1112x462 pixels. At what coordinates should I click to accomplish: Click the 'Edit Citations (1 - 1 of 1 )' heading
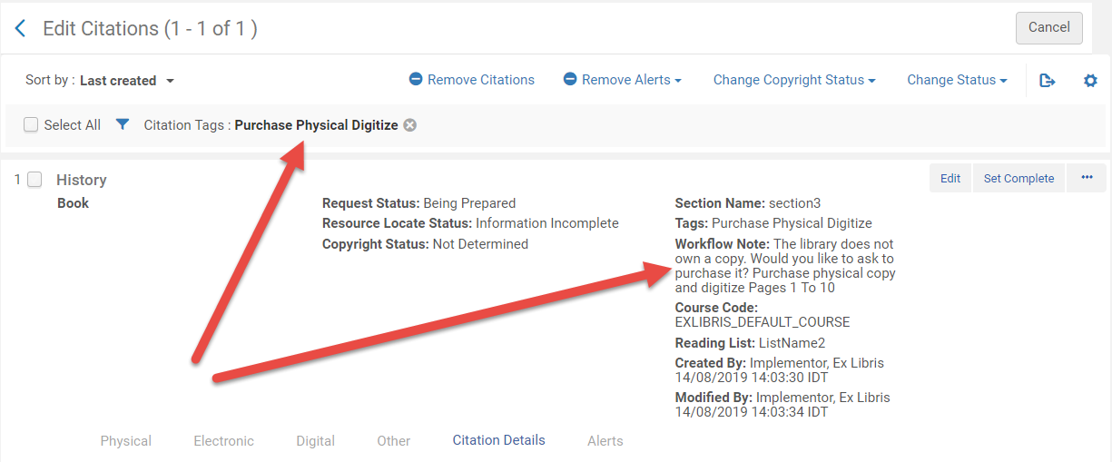[151, 29]
